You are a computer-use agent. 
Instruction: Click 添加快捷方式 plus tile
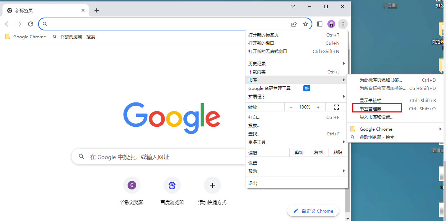tap(212, 191)
